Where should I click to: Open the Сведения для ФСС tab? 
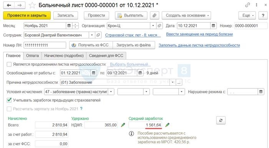click(106, 56)
